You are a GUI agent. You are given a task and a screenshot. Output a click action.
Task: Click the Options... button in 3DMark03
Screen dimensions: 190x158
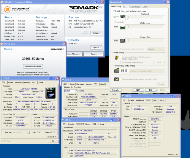(96, 47)
